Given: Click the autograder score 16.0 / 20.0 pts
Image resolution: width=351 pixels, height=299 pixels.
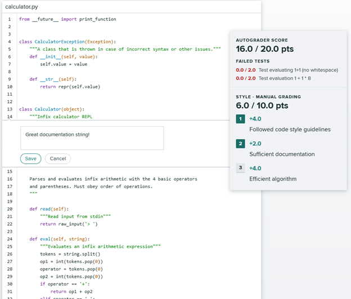Looking at the screenshot, I should pyautogui.click(x=264, y=49).
